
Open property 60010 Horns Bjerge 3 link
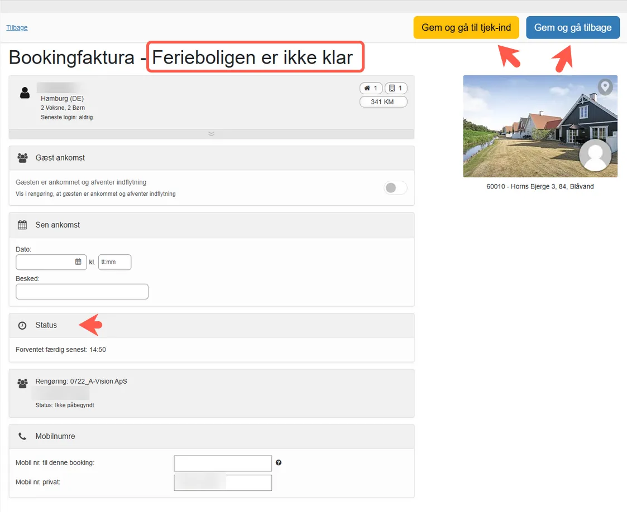[x=540, y=186]
